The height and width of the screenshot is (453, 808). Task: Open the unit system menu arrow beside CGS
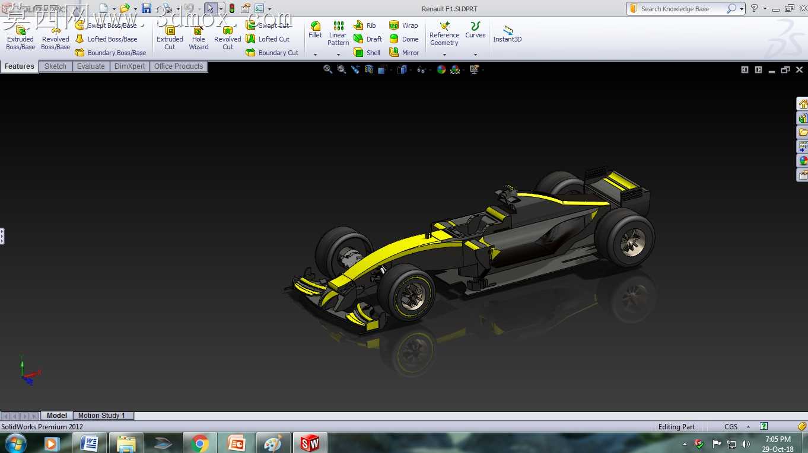[748, 427]
